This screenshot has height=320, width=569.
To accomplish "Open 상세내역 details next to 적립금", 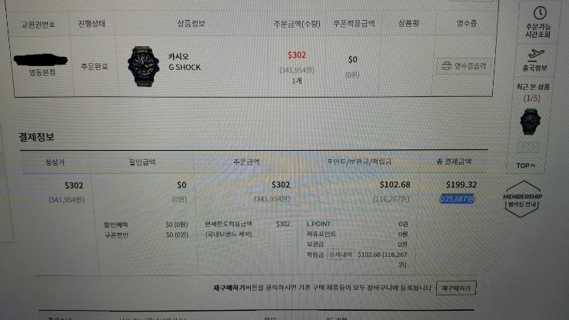I will (x=340, y=255).
